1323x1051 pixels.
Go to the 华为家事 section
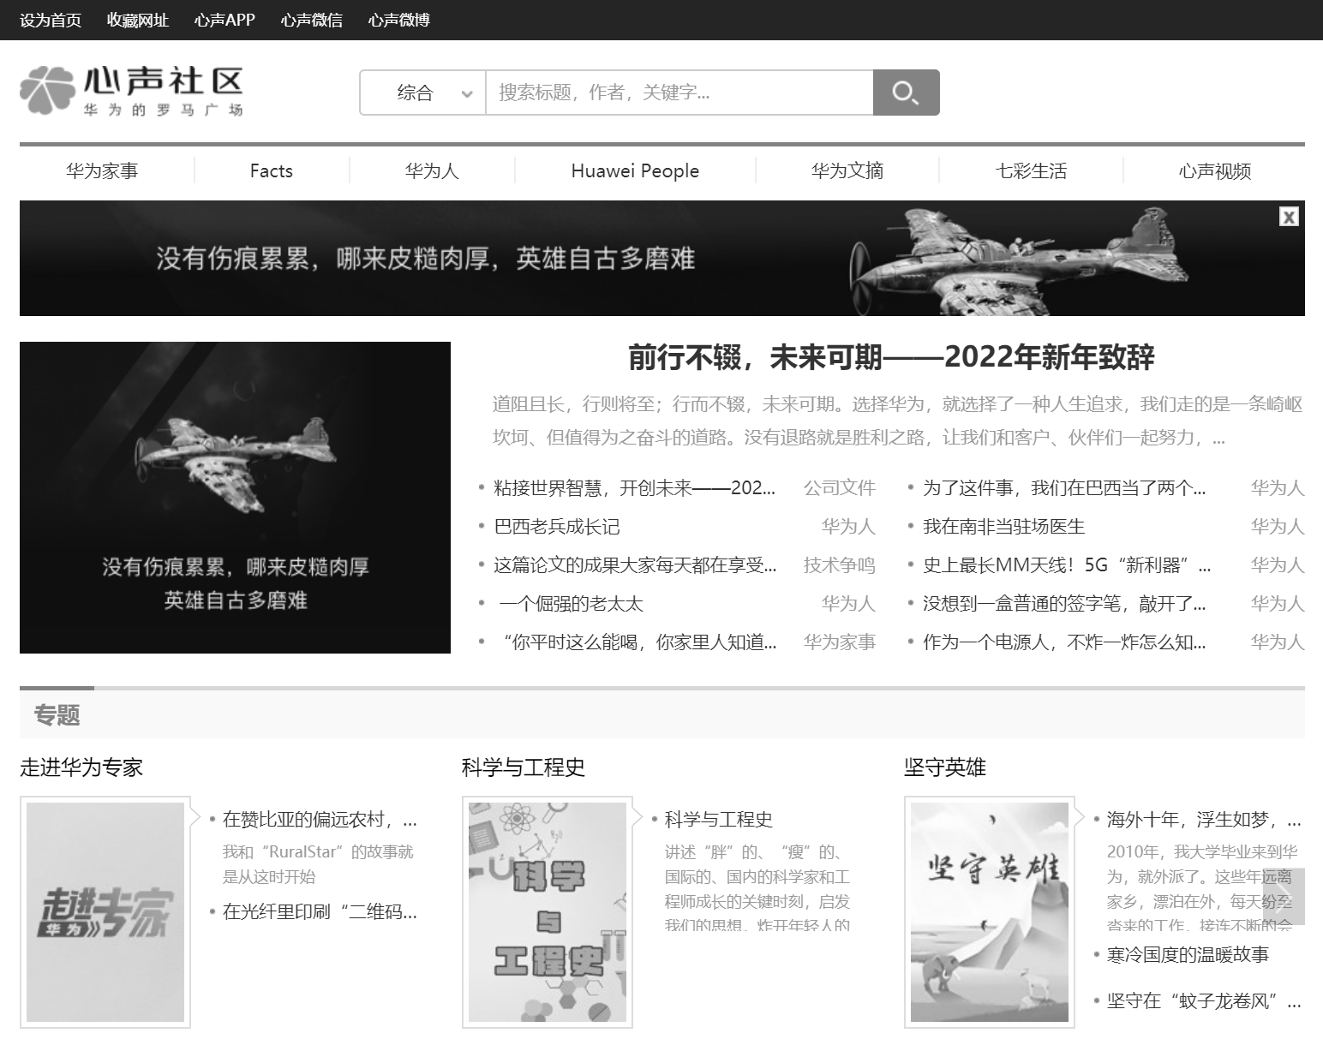tap(102, 170)
